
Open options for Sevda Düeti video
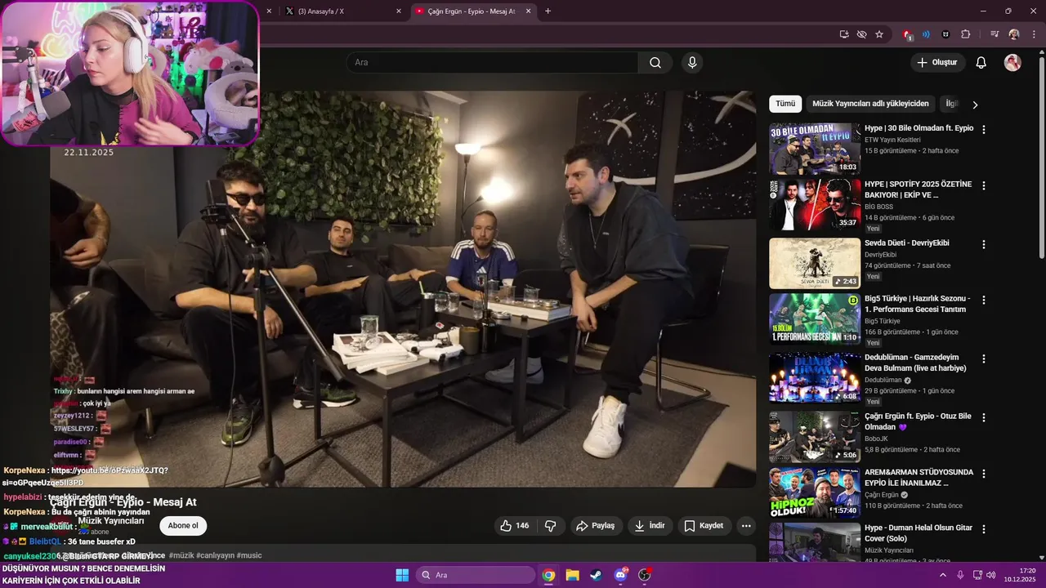[x=984, y=244]
